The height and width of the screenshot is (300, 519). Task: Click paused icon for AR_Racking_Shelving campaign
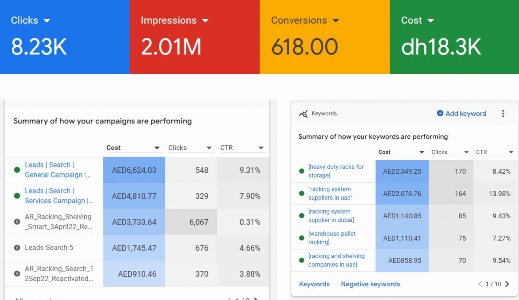click(x=17, y=222)
